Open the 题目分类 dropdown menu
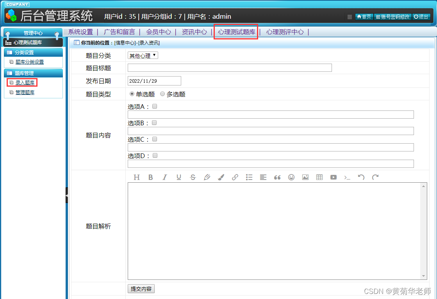The height and width of the screenshot is (299, 437). tap(143, 55)
